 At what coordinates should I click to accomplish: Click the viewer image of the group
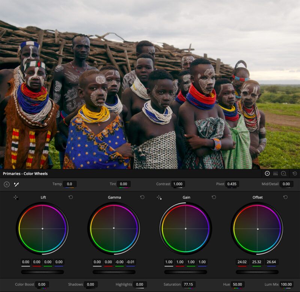(150, 84)
